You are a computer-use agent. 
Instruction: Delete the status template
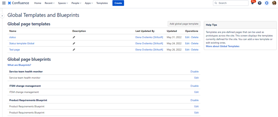pos(195,37)
